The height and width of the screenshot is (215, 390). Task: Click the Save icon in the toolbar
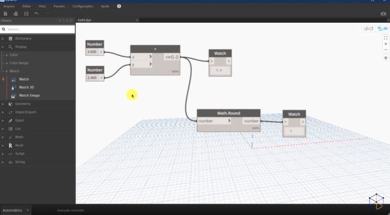pyautogui.click(x=26, y=13)
